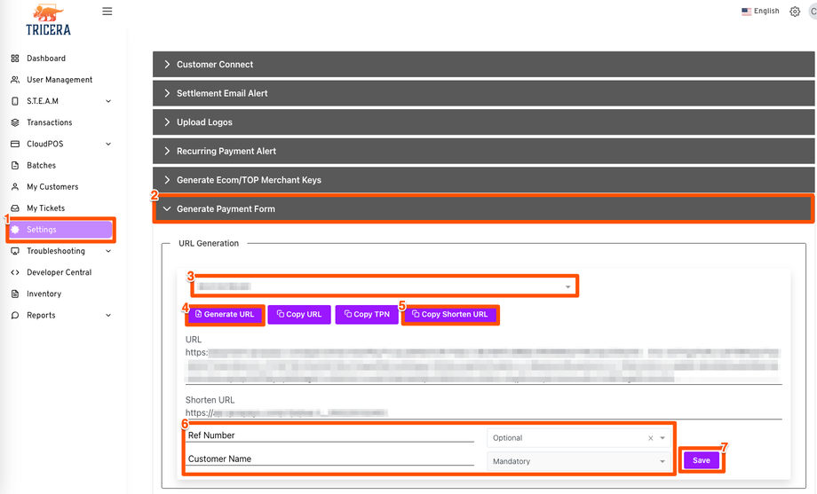Open Inventory page

pos(44,294)
